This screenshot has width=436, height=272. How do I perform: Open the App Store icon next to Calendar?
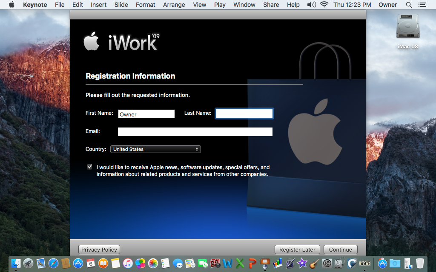pos(78,263)
